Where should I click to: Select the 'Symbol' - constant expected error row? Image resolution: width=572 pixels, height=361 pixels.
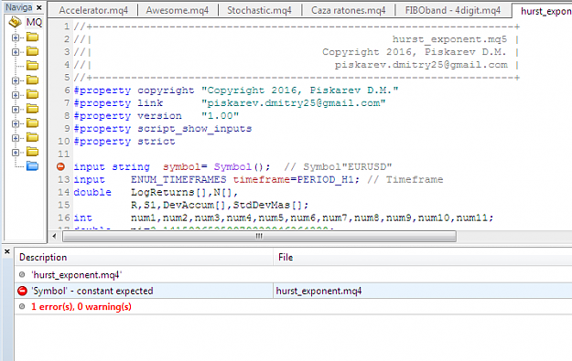click(x=293, y=291)
